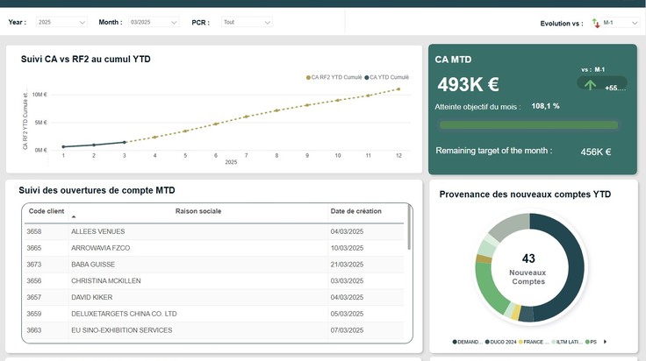Image resolution: width=646 pixels, height=361 pixels.
Task: Sort table by Date de création header
Action: (x=356, y=211)
